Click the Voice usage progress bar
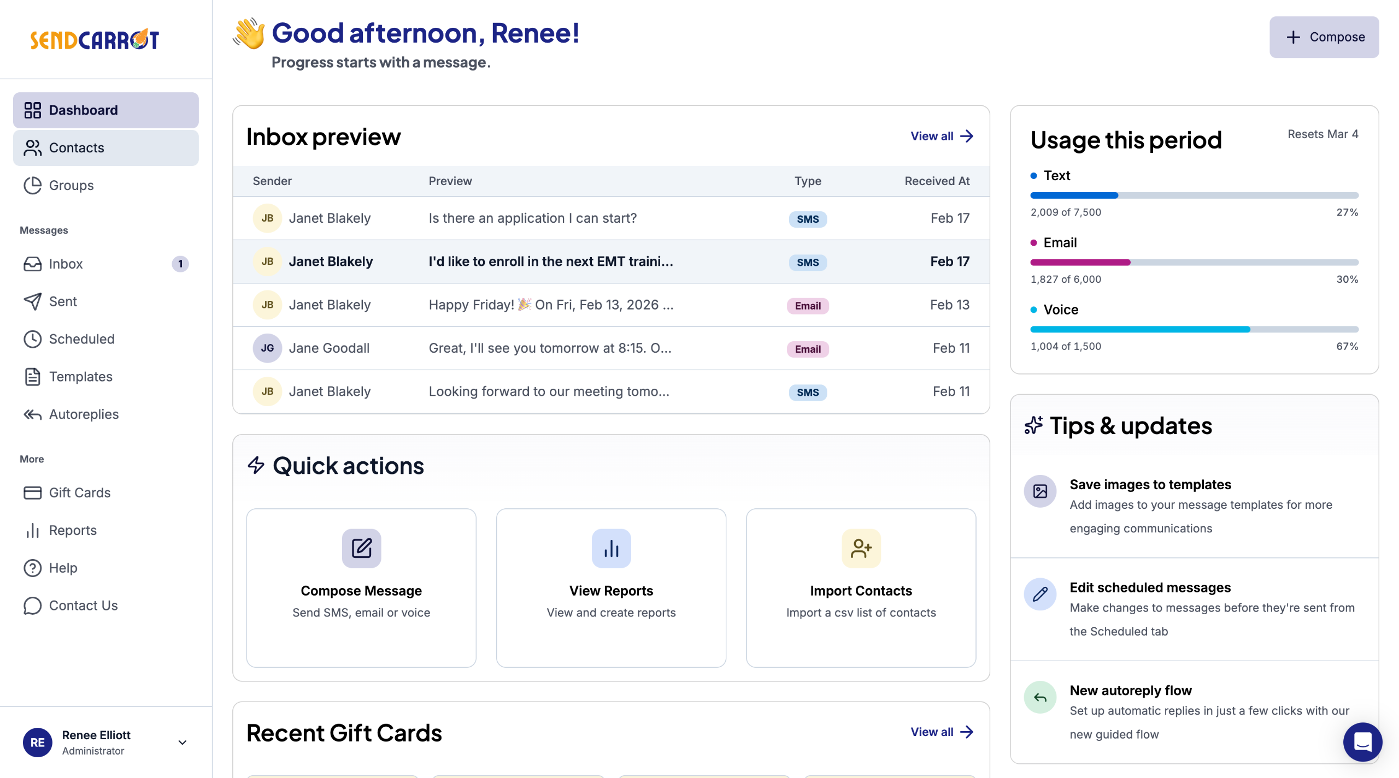 click(1194, 329)
